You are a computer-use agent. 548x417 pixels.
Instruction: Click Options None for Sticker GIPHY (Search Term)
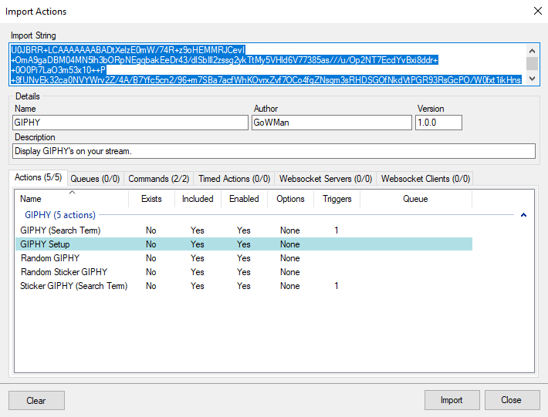[290, 286]
